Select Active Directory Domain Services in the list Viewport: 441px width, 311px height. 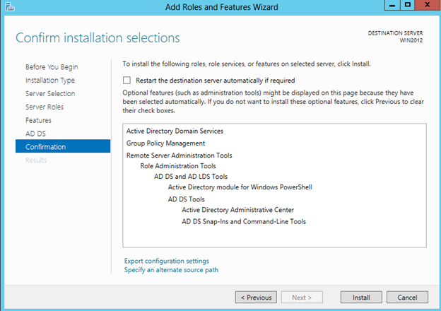(175, 131)
